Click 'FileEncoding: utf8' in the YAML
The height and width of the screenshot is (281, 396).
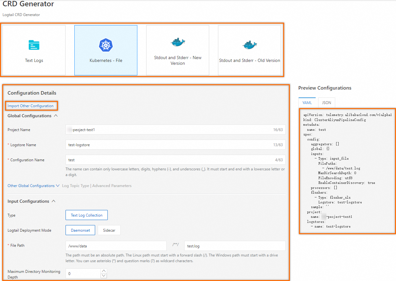coord(335,178)
